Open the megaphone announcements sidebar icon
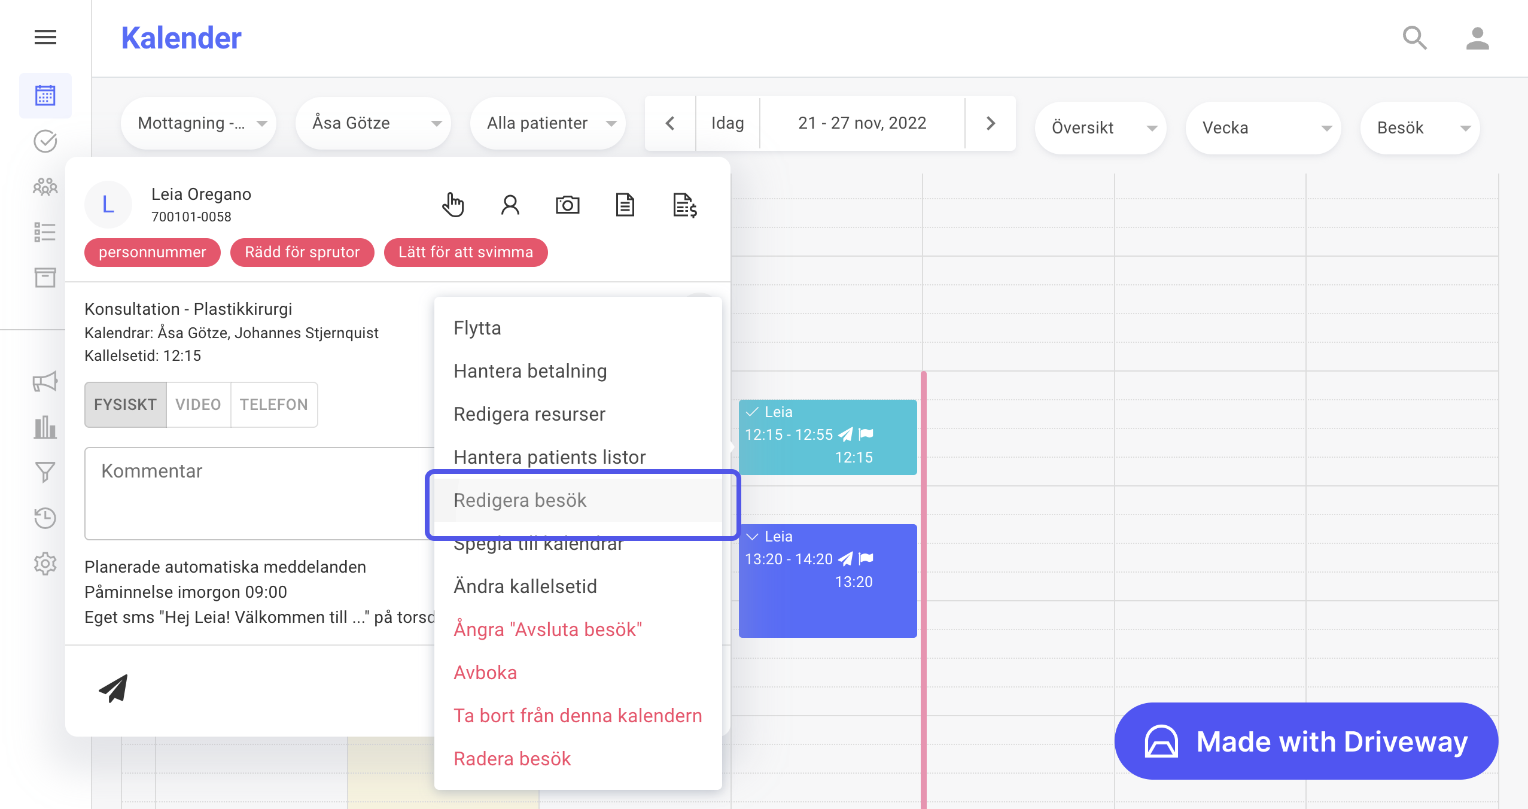 [x=45, y=382]
